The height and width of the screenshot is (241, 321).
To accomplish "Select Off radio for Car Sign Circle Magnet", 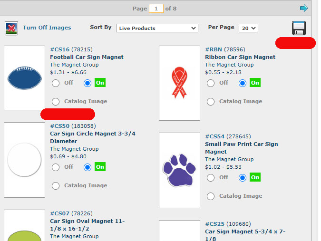I will (56, 167).
